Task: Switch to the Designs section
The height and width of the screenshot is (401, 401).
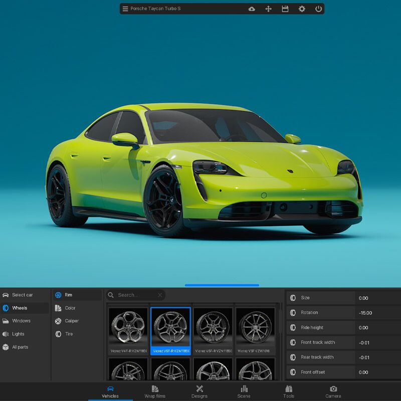Action: point(199,392)
